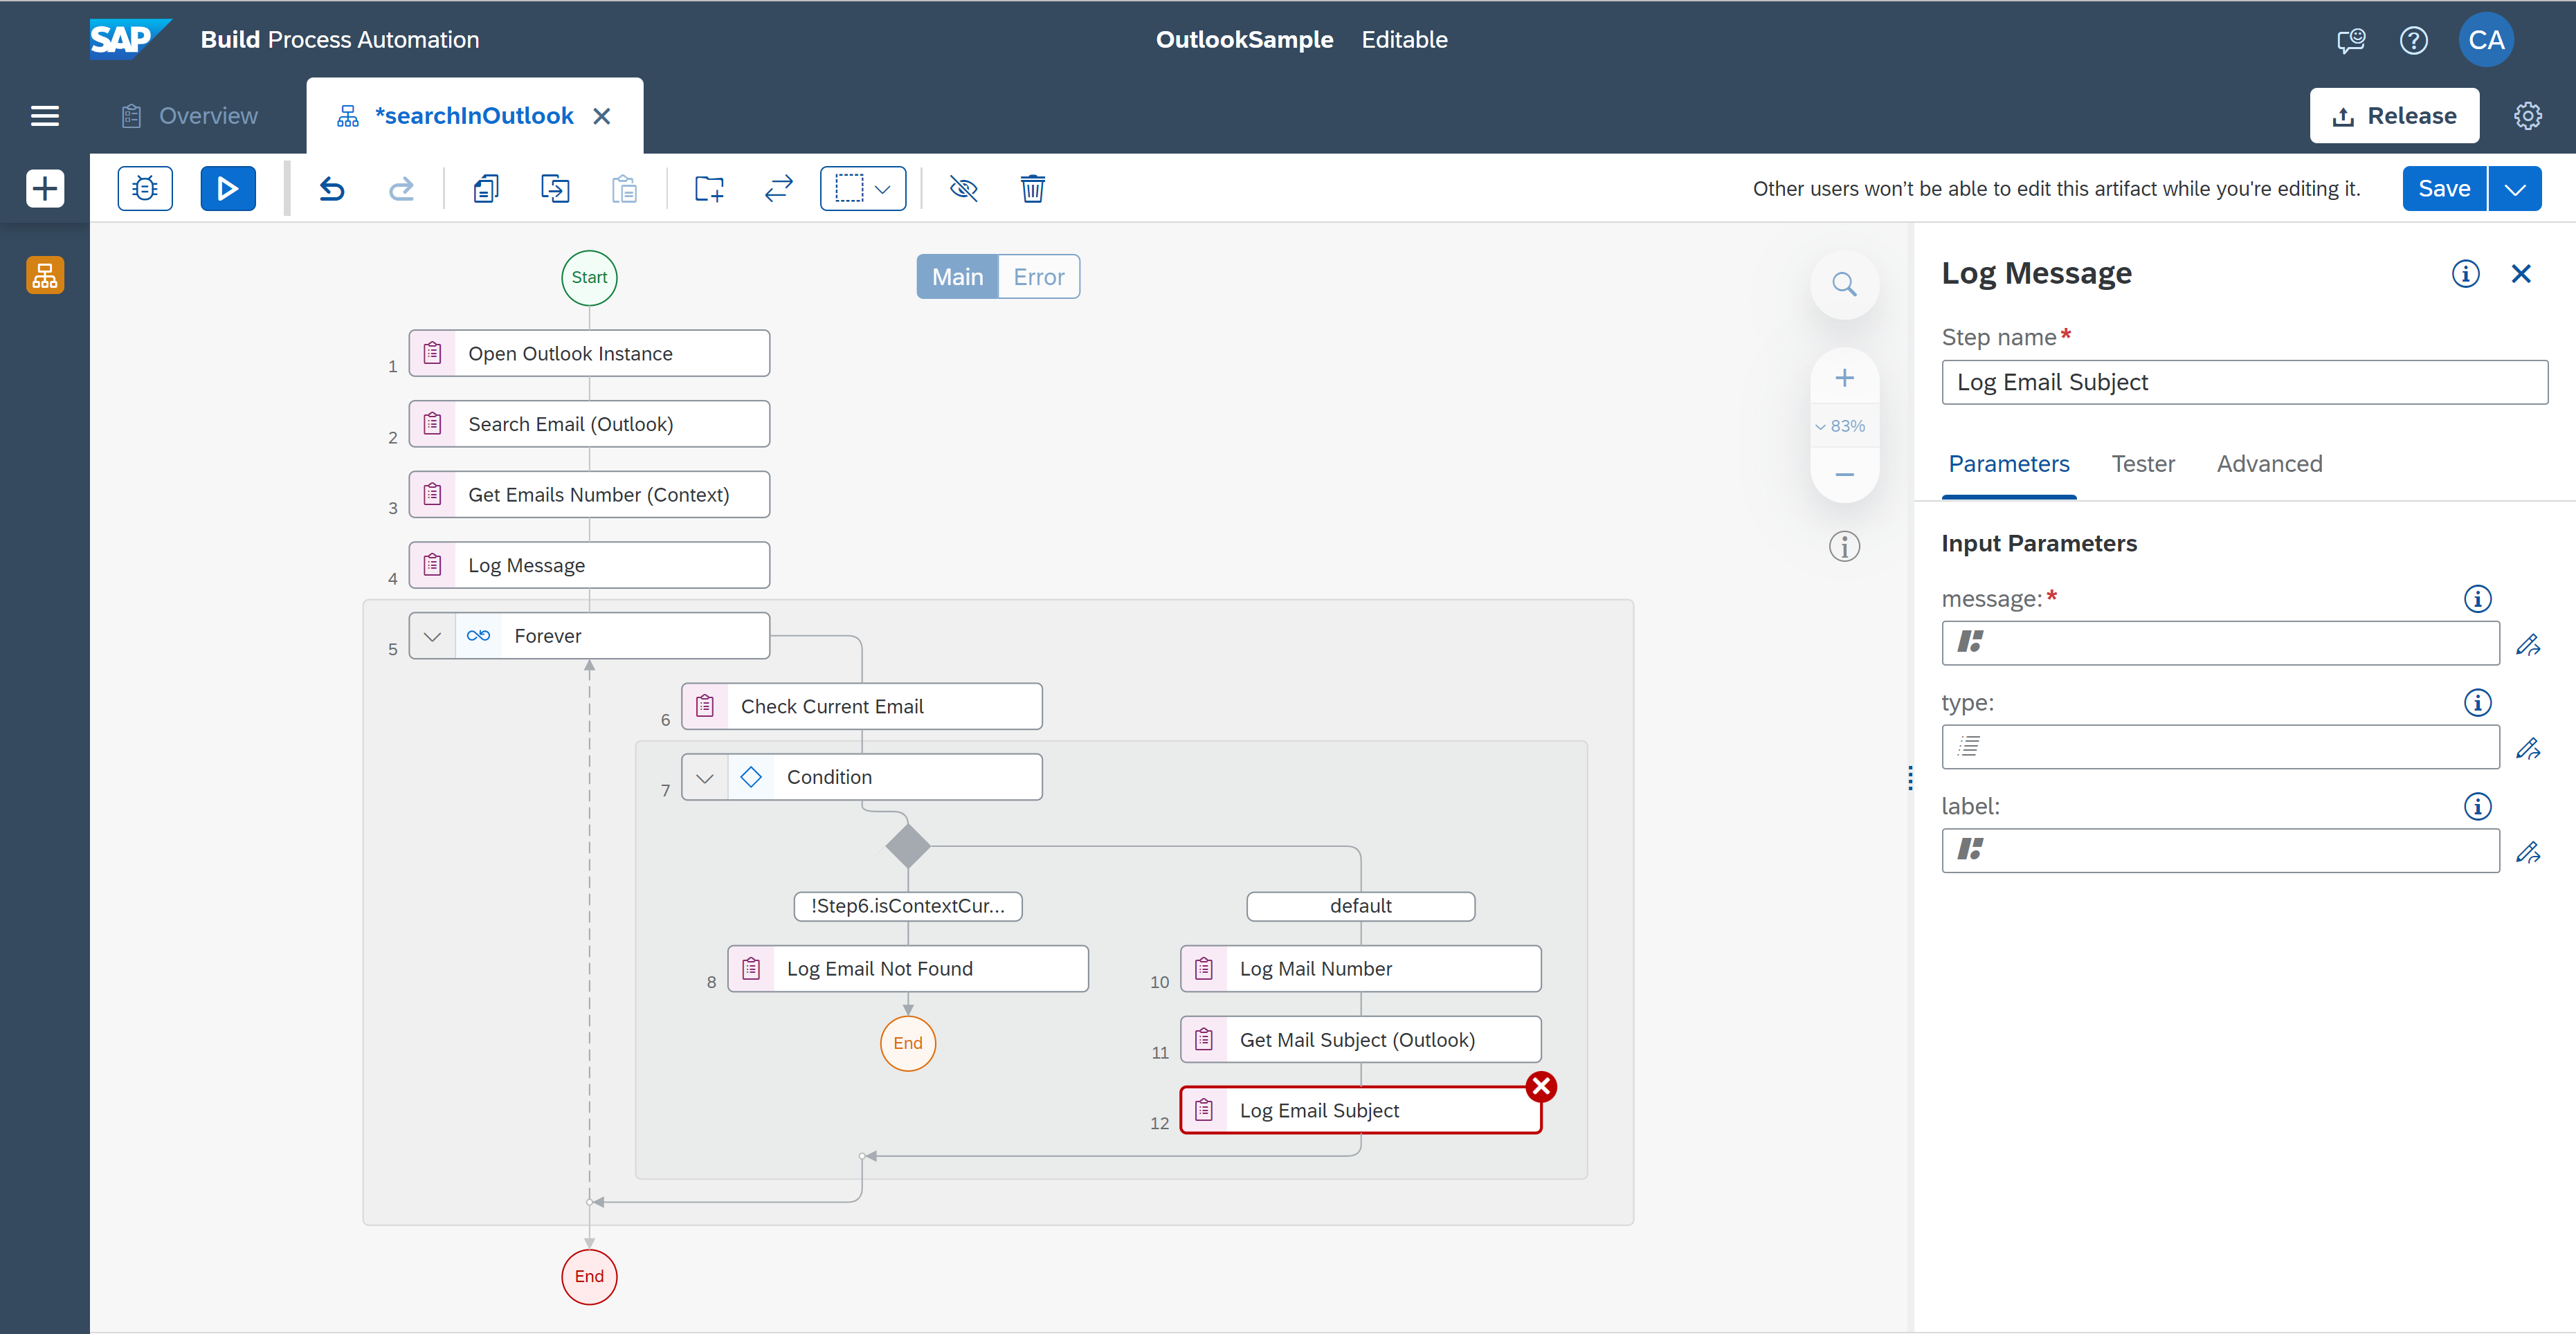Open the Tester tab
The height and width of the screenshot is (1334, 2576).
(2143, 464)
